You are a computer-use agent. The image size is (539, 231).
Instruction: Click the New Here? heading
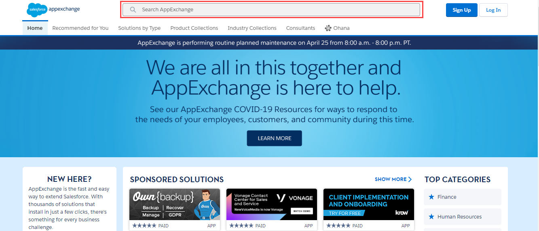click(69, 179)
